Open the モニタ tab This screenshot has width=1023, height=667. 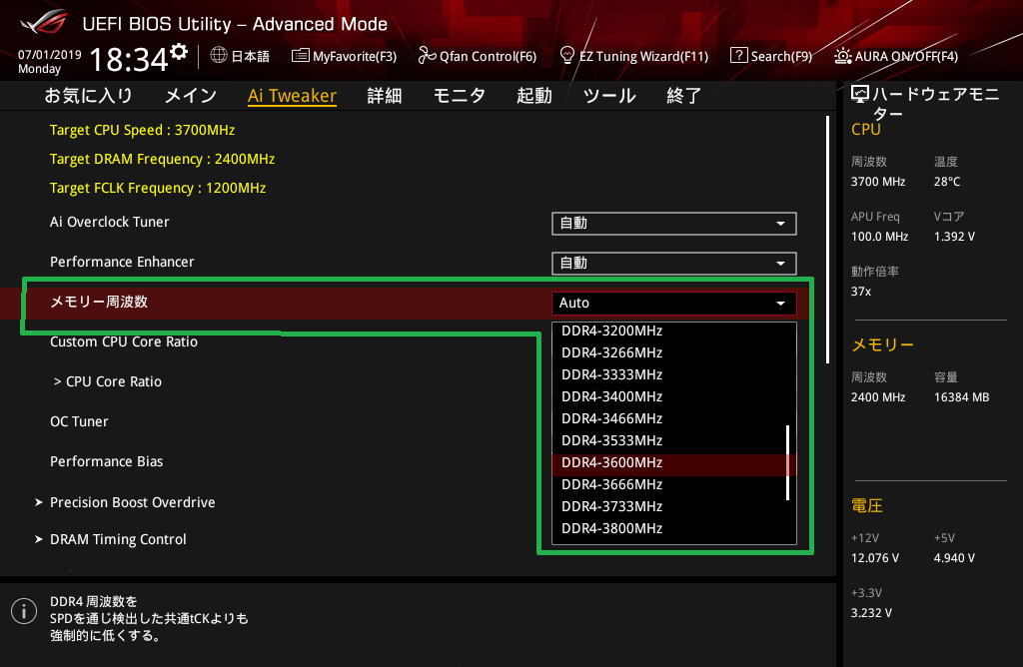click(460, 96)
